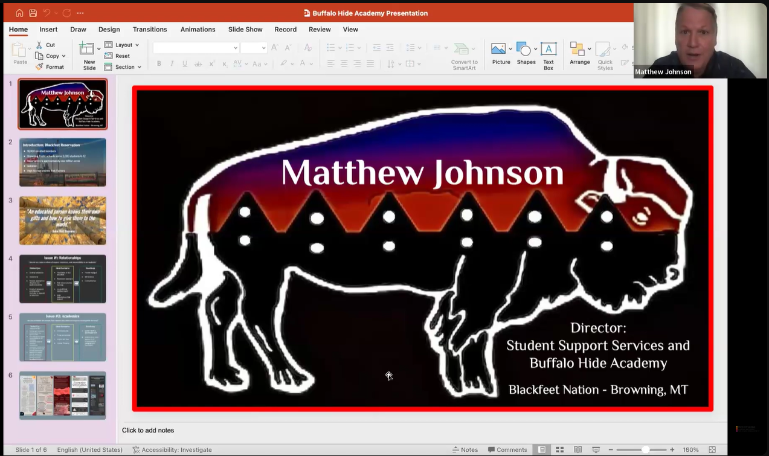The height and width of the screenshot is (456, 769).
Task: Toggle Underline formatting
Action: pyautogui.click(x=185, y=63)
